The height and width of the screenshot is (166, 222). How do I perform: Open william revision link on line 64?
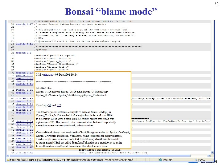pos(24,153)
